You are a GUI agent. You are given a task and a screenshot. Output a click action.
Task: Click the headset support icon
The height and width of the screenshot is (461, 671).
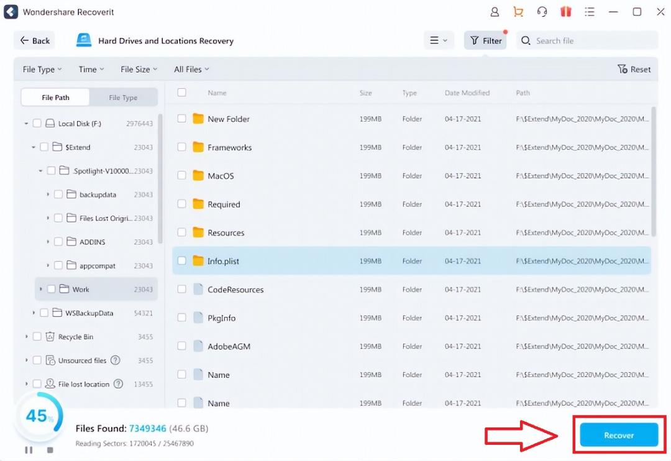pyautogui.click(x=542, y=12)
